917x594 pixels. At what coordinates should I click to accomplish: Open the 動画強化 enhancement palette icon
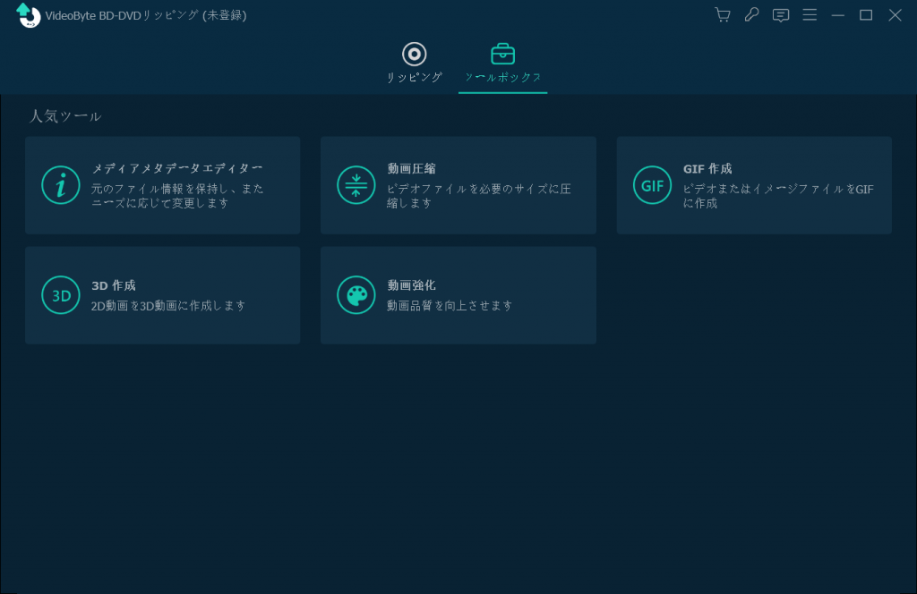click(356, 294)
